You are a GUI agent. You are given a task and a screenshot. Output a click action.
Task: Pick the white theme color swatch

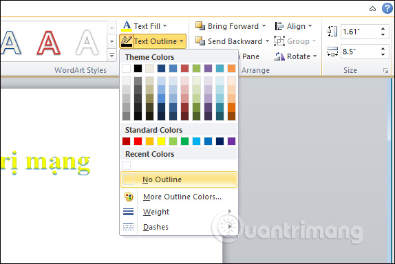coord(126,68)
